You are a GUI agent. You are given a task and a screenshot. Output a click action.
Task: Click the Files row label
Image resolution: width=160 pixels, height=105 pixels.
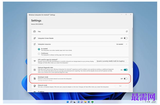point(39,32)
